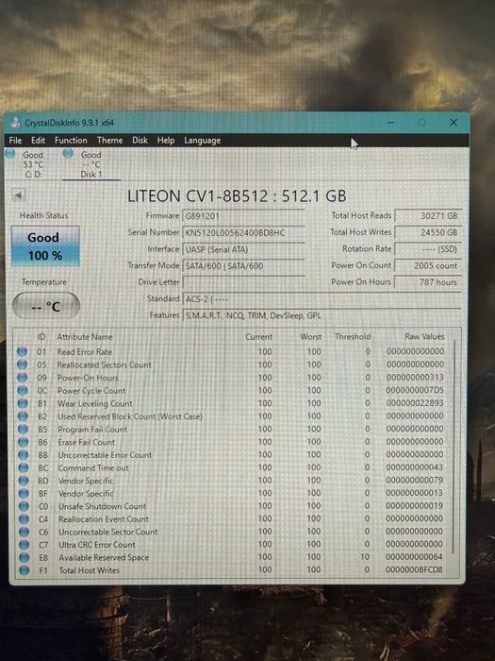The width and height of the screenshot is (495, 661).
Task: Click the CrystalDiskInfo title bar icon
Action: tap(15, 123)
